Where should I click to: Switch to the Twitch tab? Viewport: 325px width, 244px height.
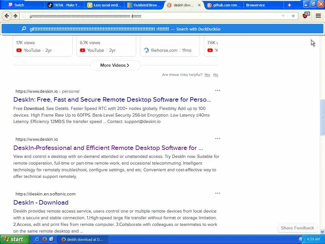tap(23, 5)
